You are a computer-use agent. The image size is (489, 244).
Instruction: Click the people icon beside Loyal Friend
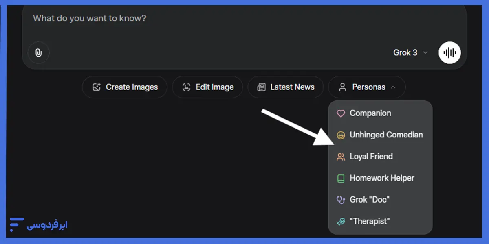click(x=341, y=157)
